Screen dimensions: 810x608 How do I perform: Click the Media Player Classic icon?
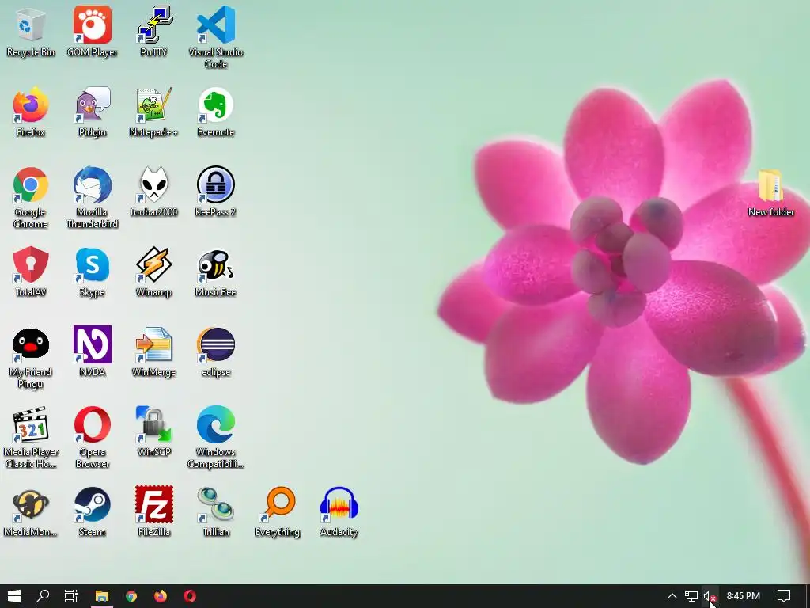(31, 438)
